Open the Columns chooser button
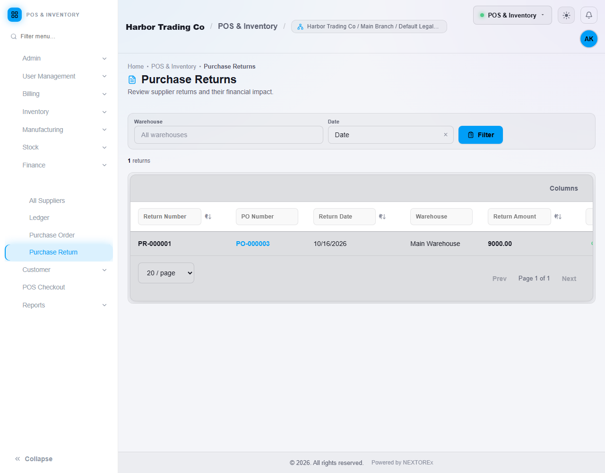 pos(563,188)
